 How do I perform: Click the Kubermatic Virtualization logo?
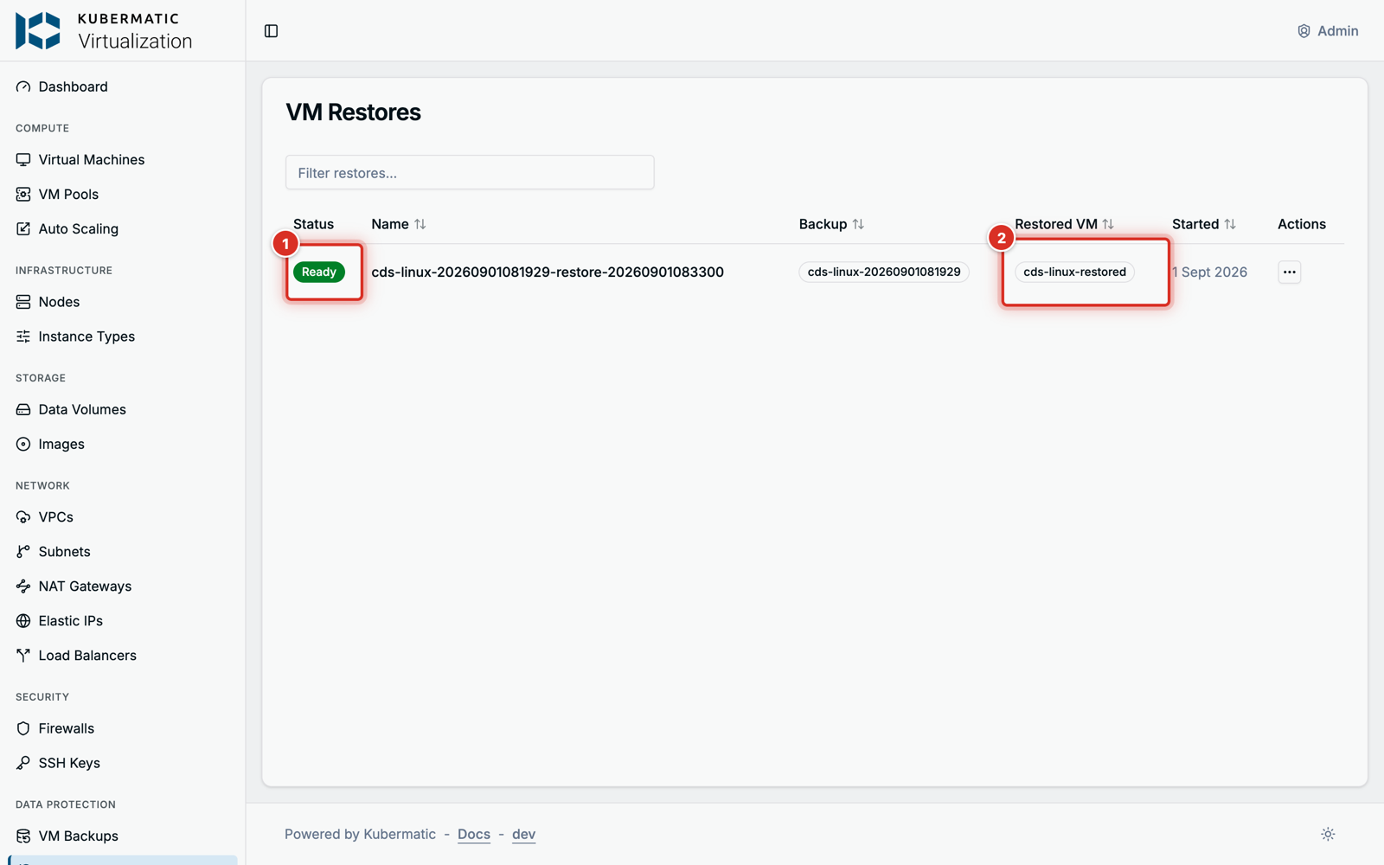pos(104,31)
